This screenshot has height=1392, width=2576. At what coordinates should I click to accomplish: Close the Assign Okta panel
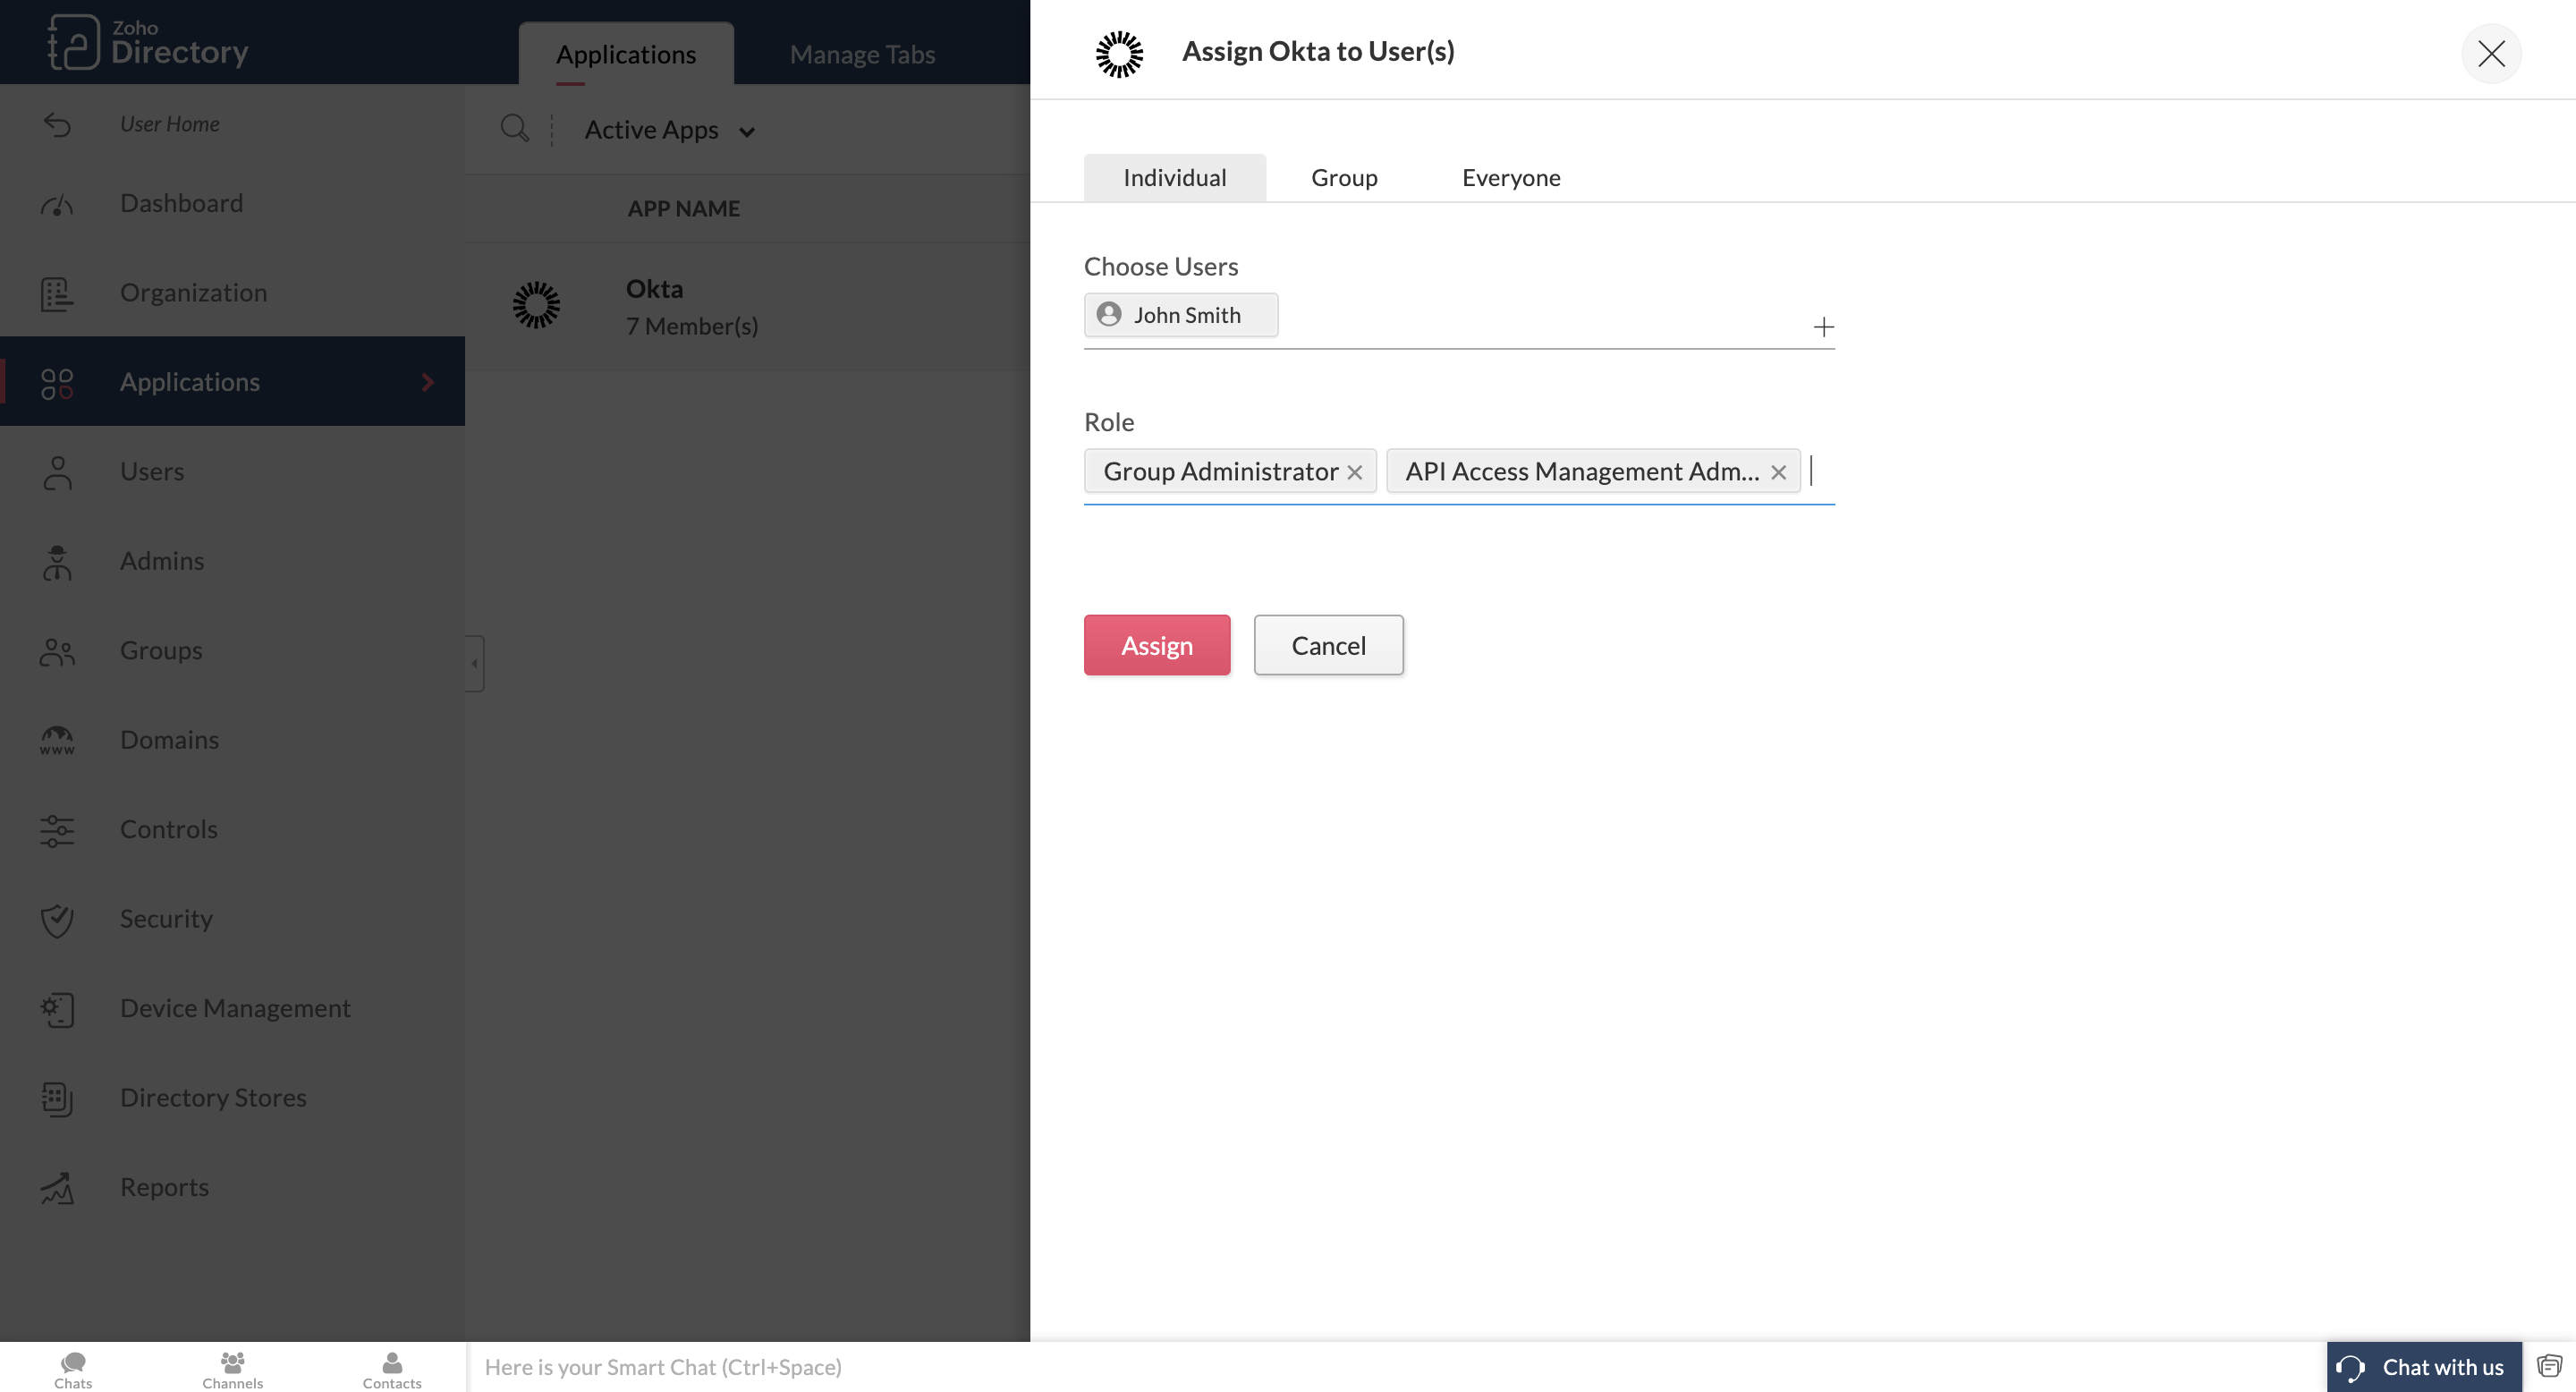click(2491, 53)
